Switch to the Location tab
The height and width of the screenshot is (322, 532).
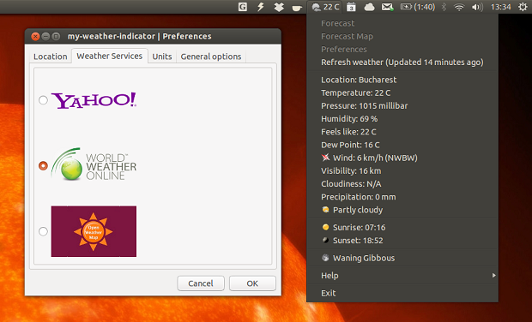tap(51, 57)
